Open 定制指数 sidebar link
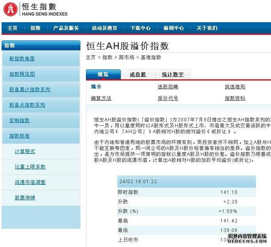 point(19,121)
